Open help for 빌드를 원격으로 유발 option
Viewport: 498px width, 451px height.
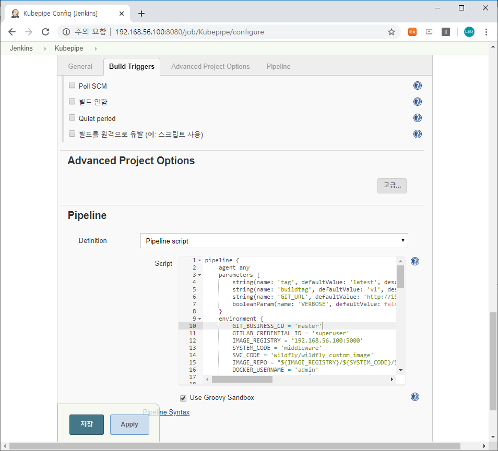tap(417, 134)
